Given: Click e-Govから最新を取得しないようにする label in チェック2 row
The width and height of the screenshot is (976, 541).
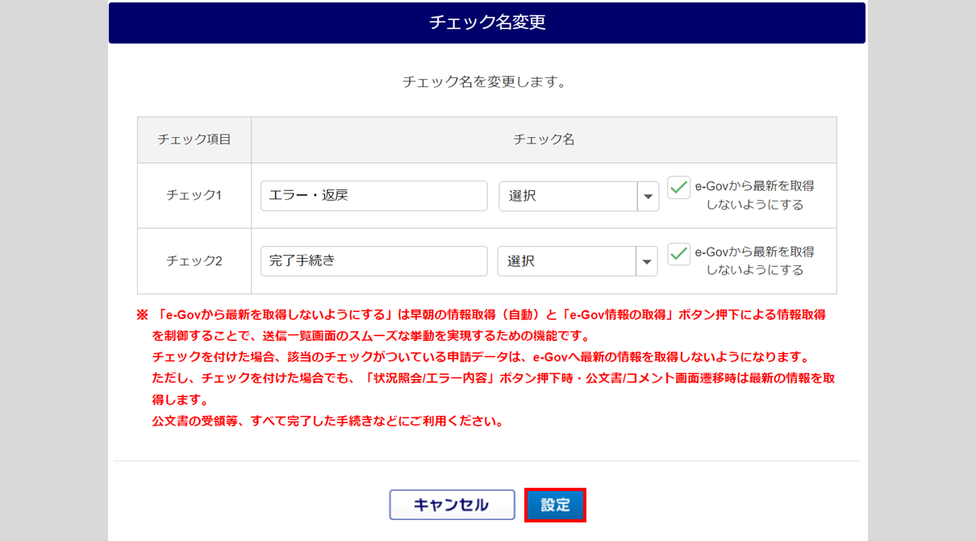Looking at the screenshot, I should click(755, 260).
